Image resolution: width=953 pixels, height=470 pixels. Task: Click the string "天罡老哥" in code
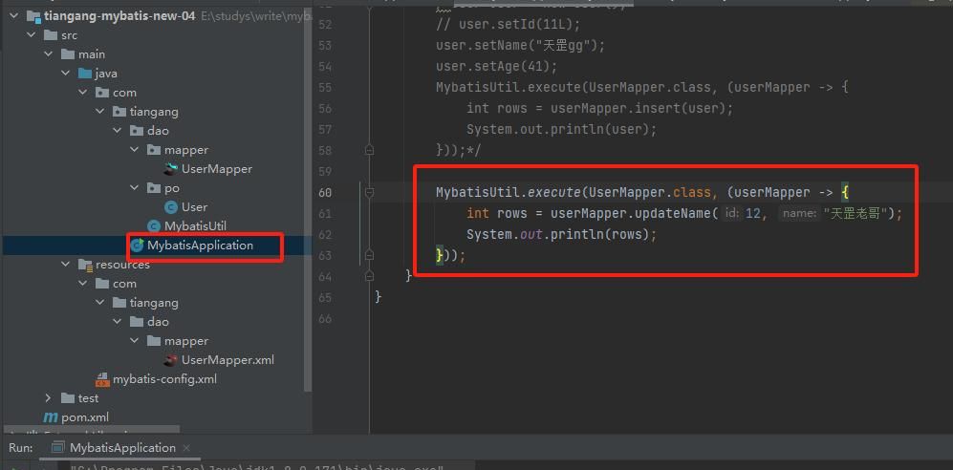[x=857, y=213]
